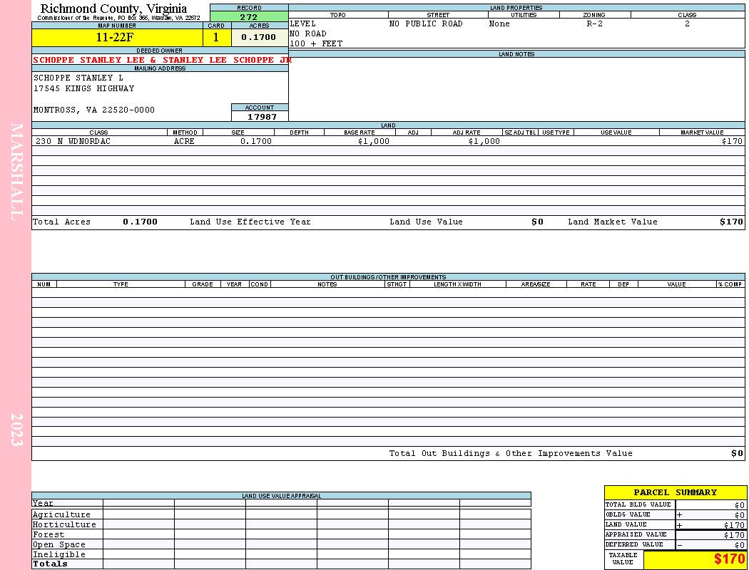Click the red taxable value $170
The height and width of the screenshot is (570, 749).
[x=730, y=559]
